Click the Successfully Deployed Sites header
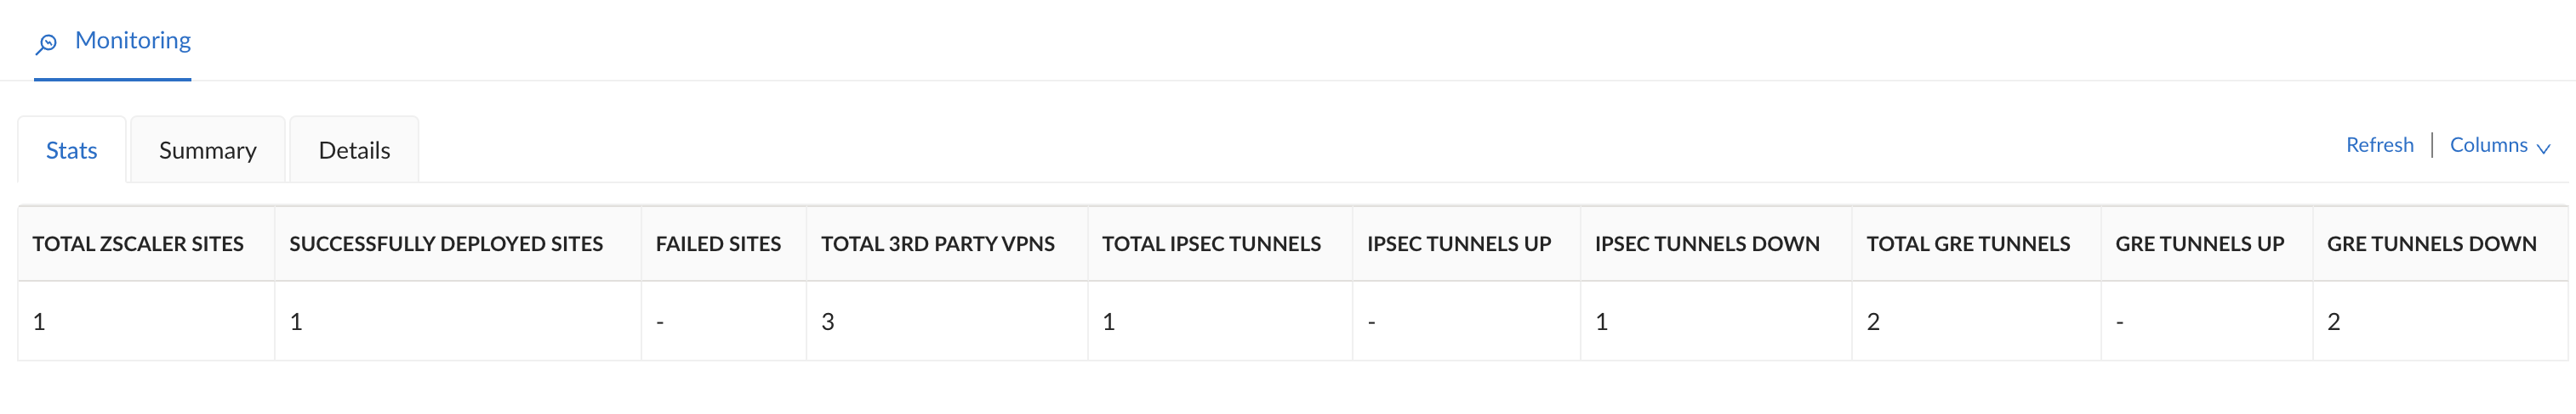The width and height of the screenshot is (2576, 414). pos(446,244)
